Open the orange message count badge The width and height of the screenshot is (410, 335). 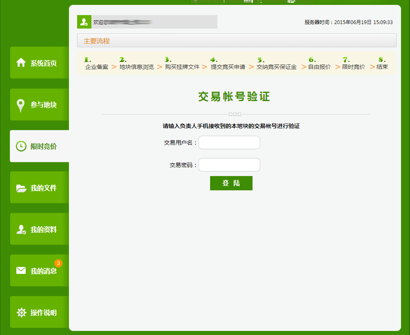point(58,263)
